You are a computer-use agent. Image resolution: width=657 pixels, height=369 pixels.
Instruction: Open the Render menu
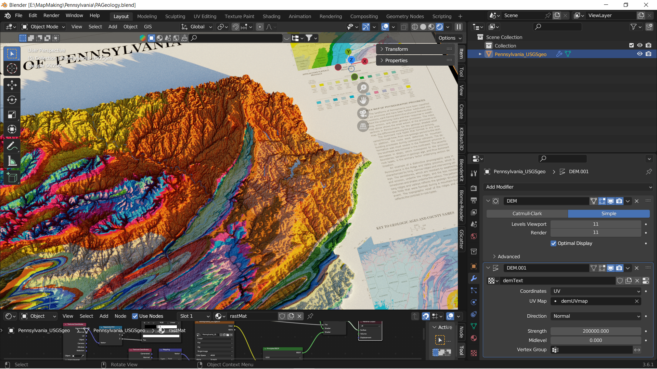pos(51,16)
